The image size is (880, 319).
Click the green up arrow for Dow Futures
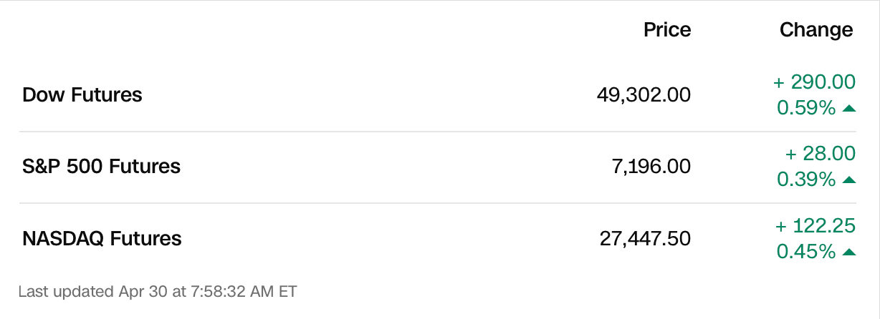(x=849, y=109)
